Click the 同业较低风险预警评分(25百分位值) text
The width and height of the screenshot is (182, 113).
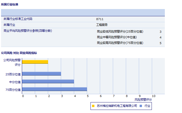pyautogui.click(x=120, y=31)
